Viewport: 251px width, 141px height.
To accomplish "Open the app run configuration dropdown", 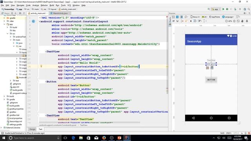I will [x=216, y=9].
